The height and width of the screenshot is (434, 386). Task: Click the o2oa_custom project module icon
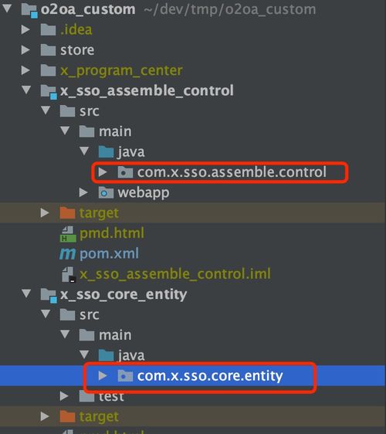pyautogui.click(x=29, y=11)
